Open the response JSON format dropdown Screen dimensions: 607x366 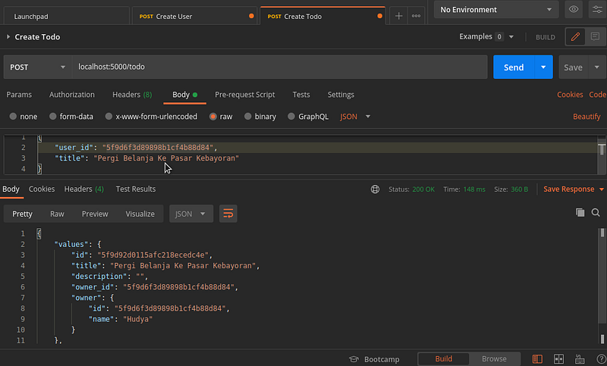point(191,214)
